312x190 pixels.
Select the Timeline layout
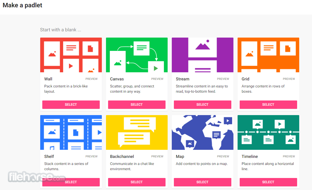click(x=268, y=182)
